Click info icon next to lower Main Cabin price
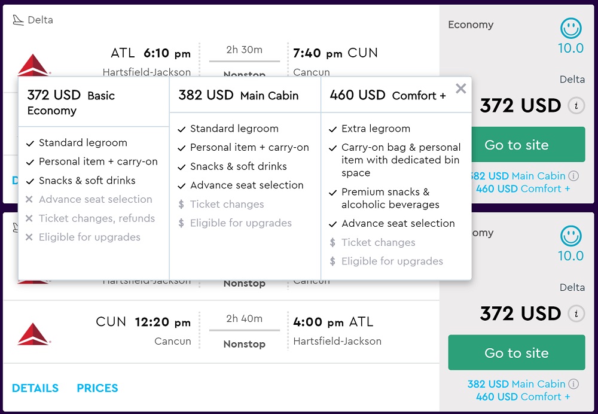 pos(573,384)
